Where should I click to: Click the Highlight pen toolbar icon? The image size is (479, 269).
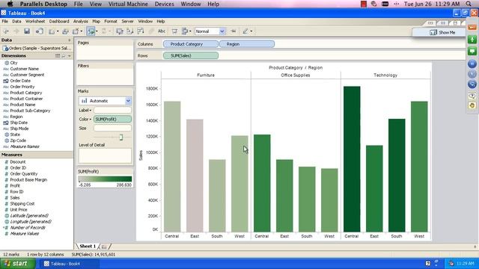coord(245,31)
